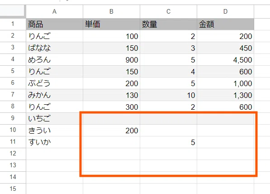This screenshot has width=270, height=194.
Task: Click the 金額 header cell
Action: click(x=225, y=24)
